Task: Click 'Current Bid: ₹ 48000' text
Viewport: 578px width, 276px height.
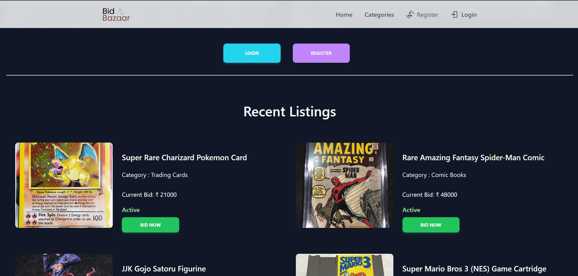Action: tap(430, 195)
